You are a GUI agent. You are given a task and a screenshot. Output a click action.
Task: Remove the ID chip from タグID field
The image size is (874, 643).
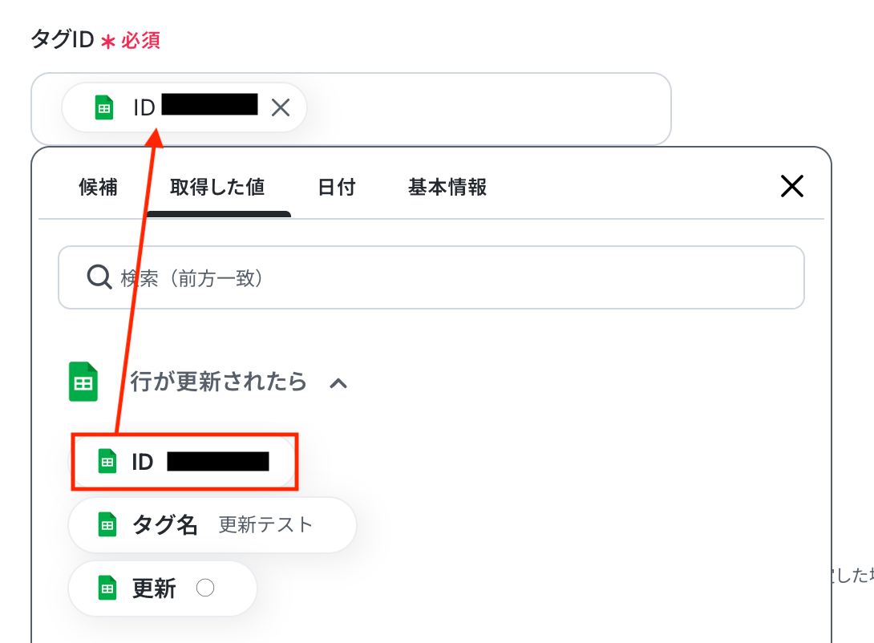click(280, 107)
